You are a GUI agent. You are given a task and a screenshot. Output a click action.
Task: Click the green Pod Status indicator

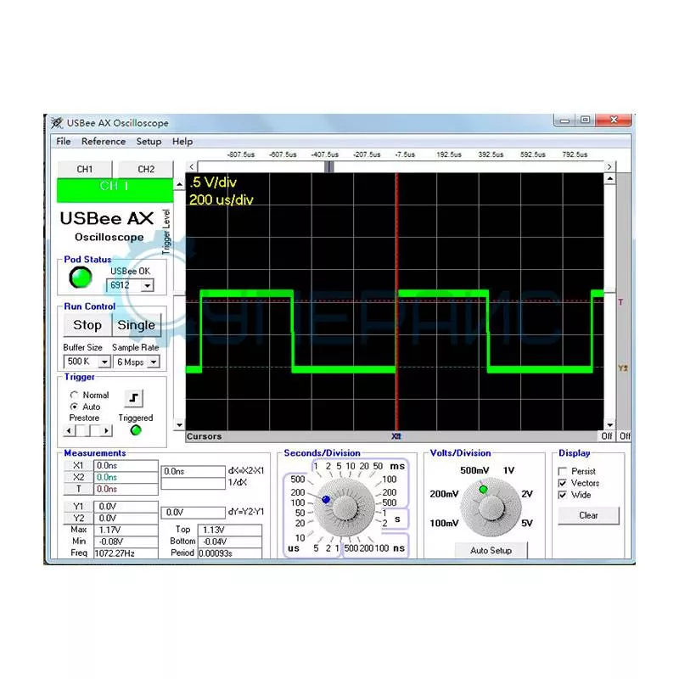click(81, 278)
